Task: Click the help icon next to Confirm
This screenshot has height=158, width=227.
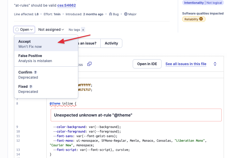Action: [35, 72]
